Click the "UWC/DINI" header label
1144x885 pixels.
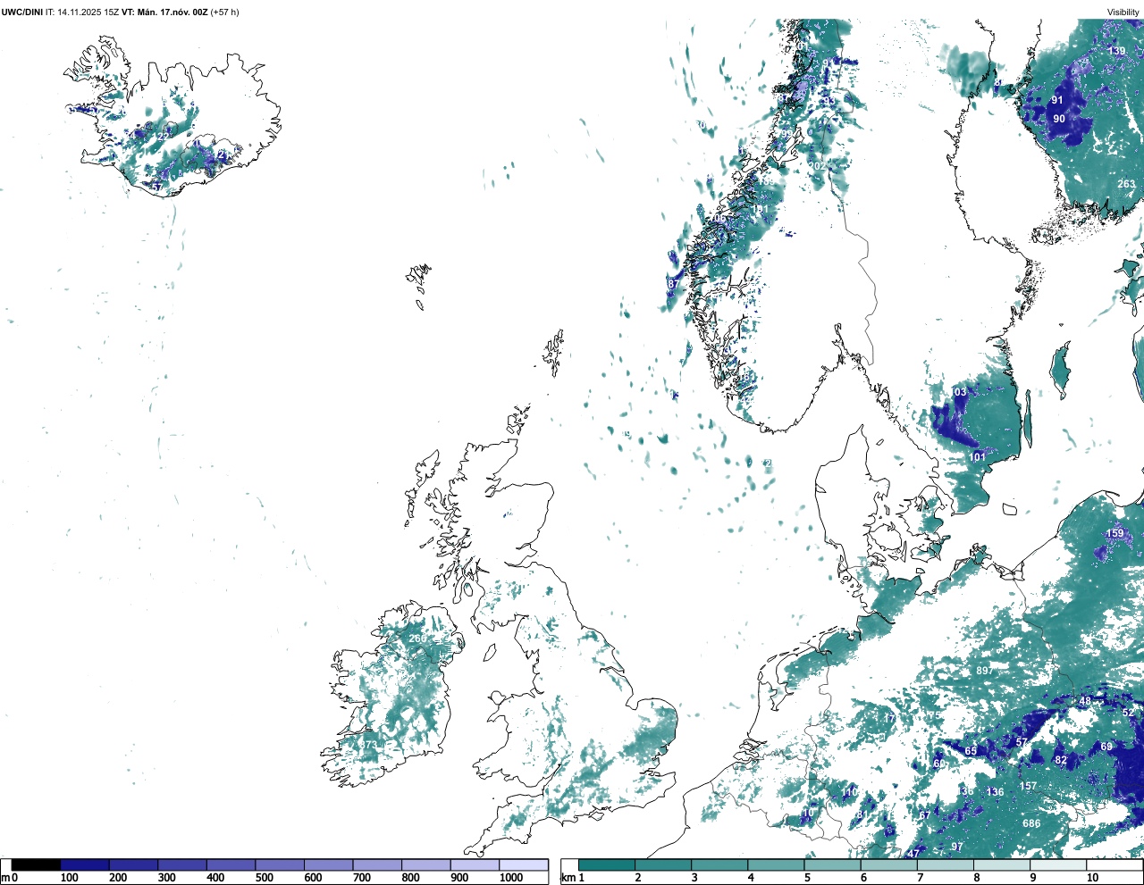21,13
